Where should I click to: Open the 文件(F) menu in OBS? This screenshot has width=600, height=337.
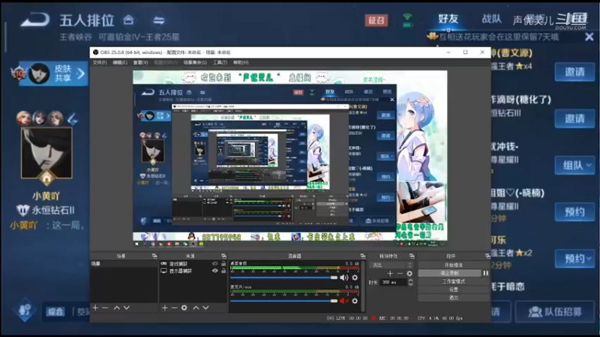[100, 62]
